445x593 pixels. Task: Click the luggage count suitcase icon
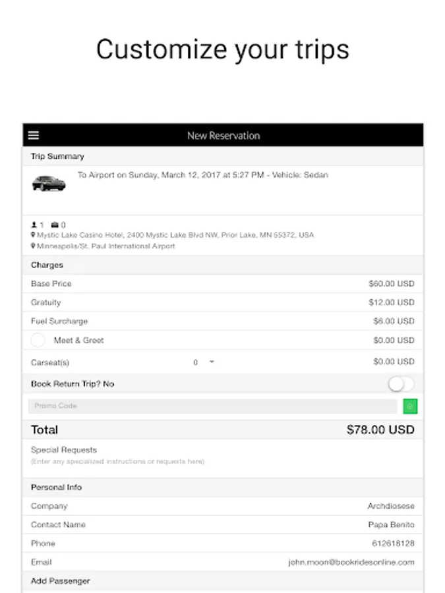pos(55,225)
